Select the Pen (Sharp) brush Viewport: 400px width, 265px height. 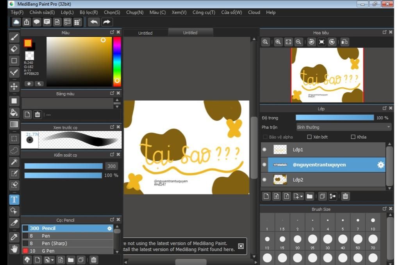coord(68,243)
